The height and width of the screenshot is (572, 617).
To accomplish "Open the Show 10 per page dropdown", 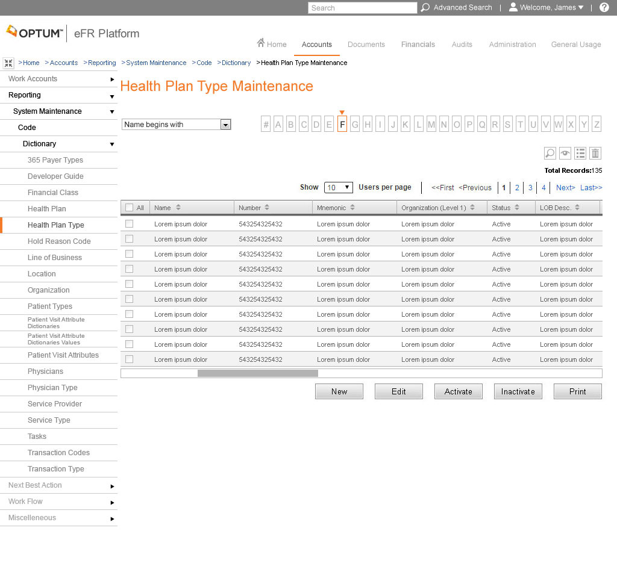I will (338, 187).
